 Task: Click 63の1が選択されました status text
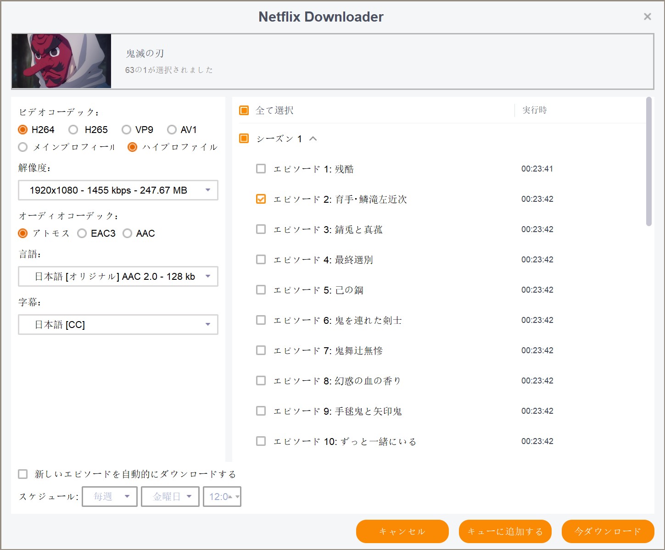tap(169, 70)
